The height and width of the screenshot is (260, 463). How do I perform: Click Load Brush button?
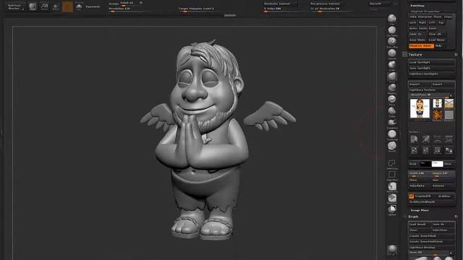coord(420,225)
